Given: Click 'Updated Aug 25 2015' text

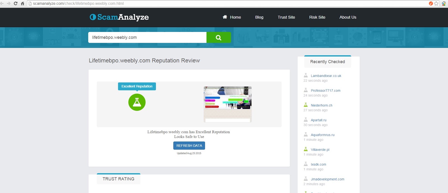Looking at the screenshot, I should click(x=189, y=153).
